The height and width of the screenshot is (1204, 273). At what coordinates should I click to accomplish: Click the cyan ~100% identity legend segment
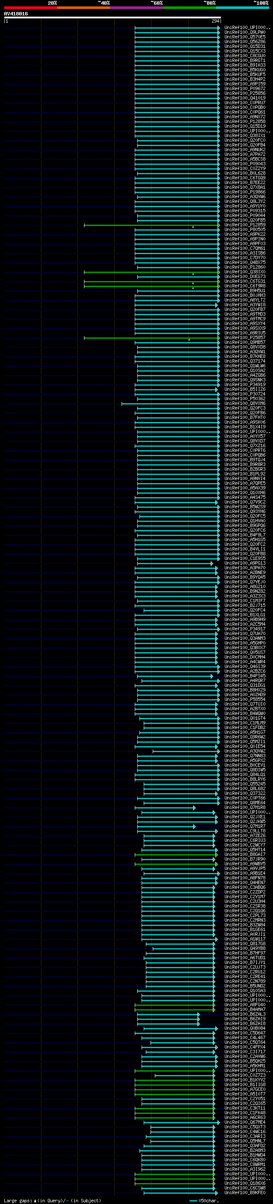coord(242,8)
